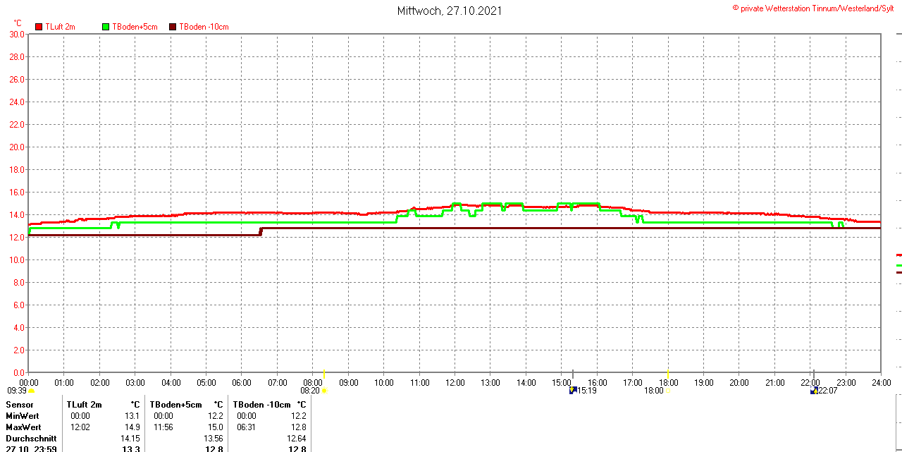Click the yellow icon beside 09:39

coord(32,390)
